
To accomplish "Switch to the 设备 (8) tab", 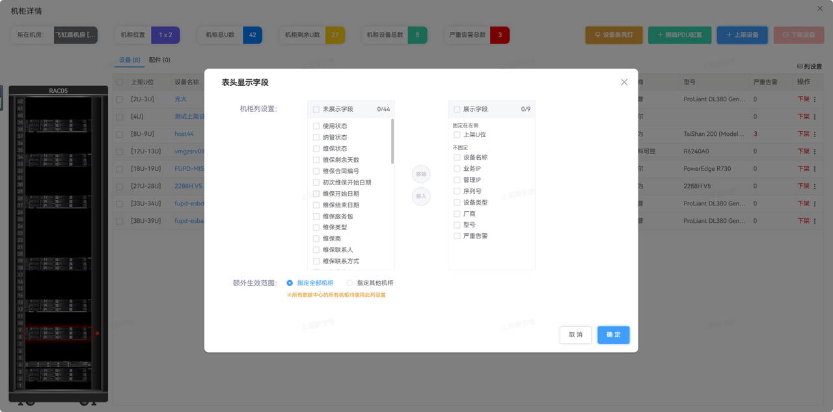I will [130, 60].
